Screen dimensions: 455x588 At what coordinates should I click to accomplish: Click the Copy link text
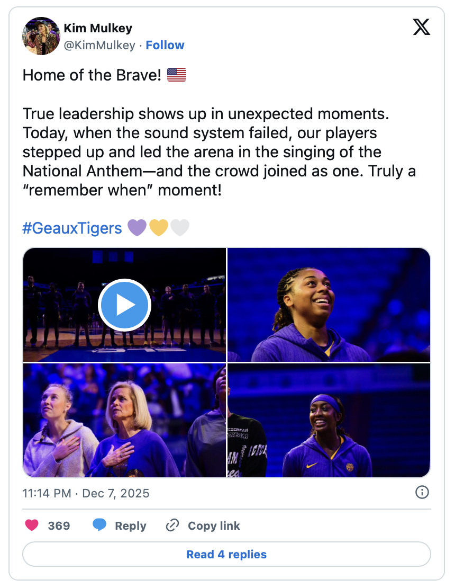214,526
